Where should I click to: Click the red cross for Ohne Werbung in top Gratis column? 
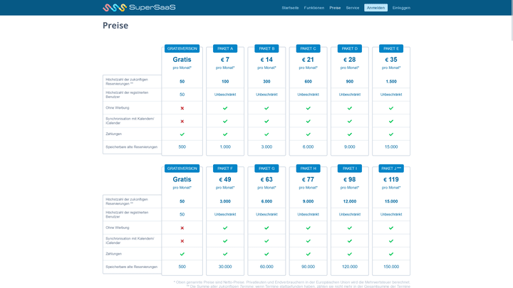[182, 108]
